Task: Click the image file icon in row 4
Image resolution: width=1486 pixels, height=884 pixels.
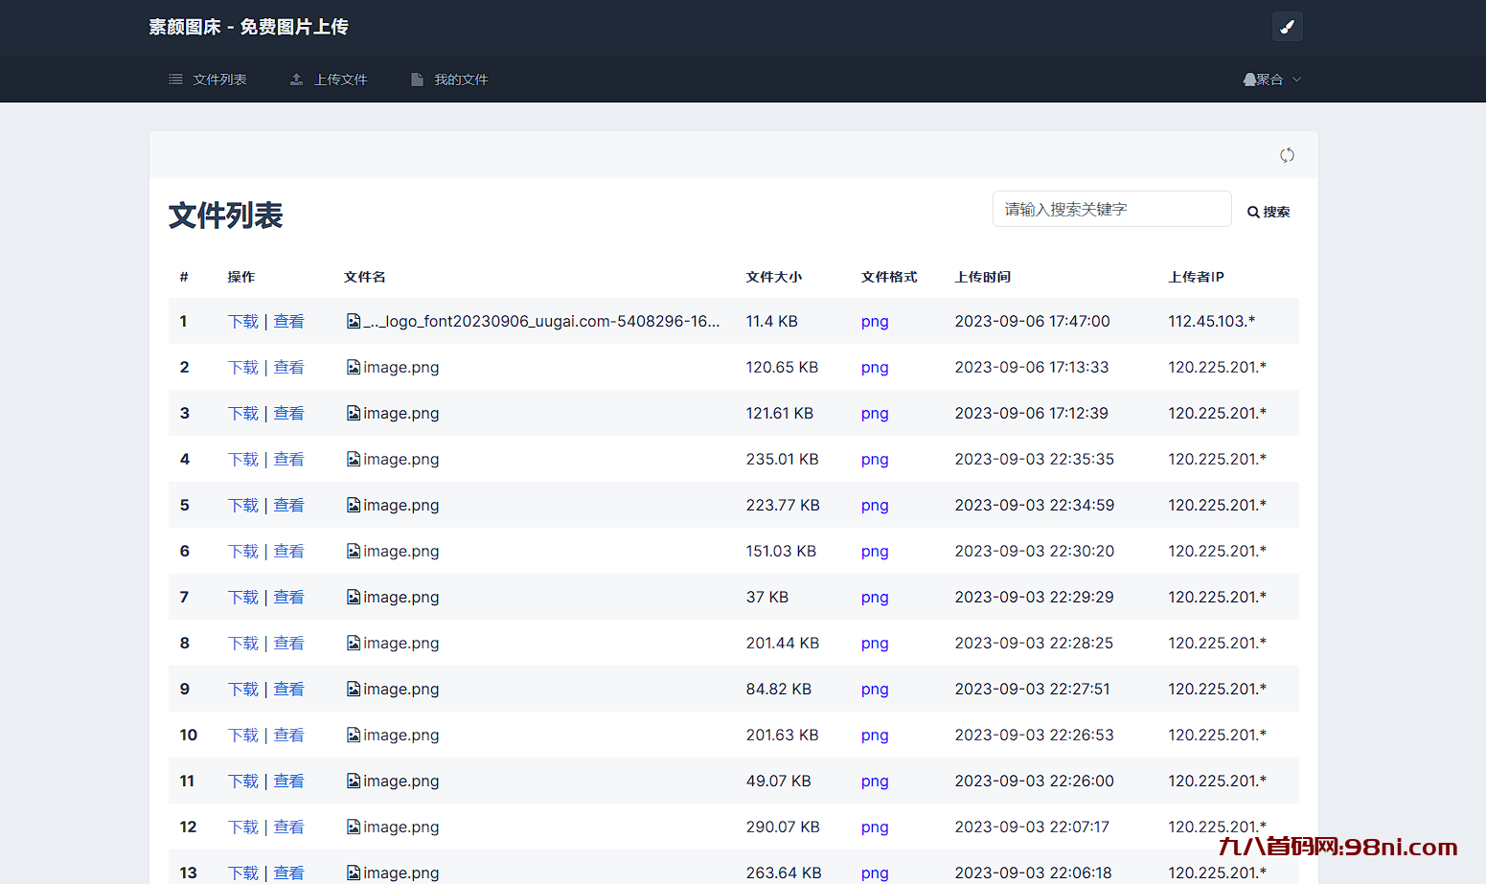Action: click(x=354, y=460)
